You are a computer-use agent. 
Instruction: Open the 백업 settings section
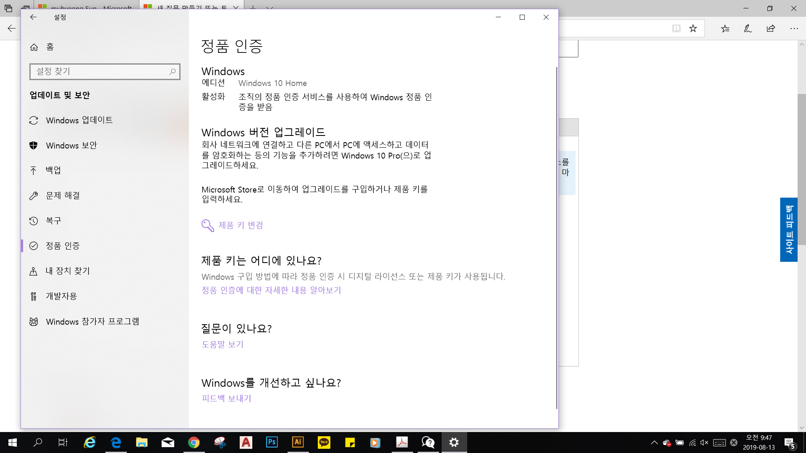point(53,170)
